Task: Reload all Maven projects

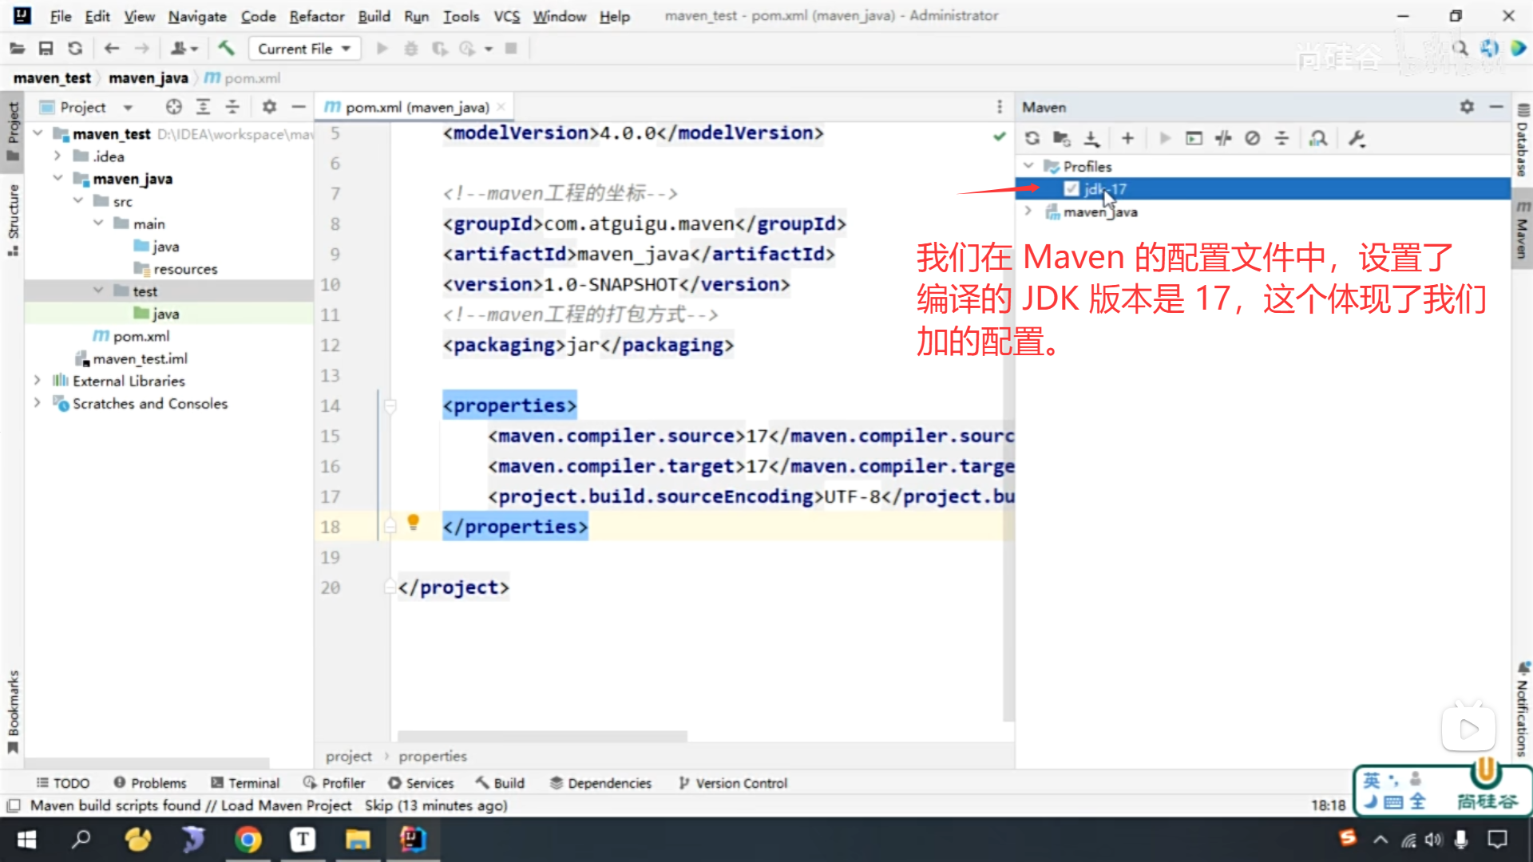Action: click(1032, 138)
